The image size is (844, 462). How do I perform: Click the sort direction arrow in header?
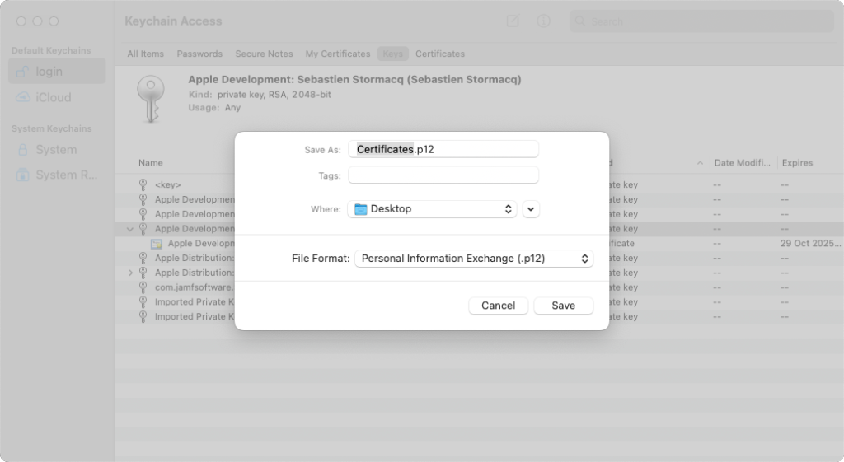[x=699, y=163]
